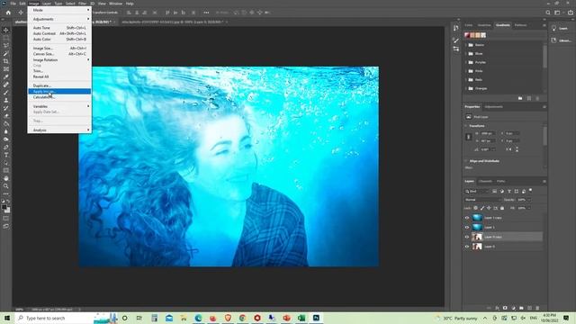This screenshot has width=576, height=324.
Task: Open the blend mode Normal dropdown
Action: (482, 200)
